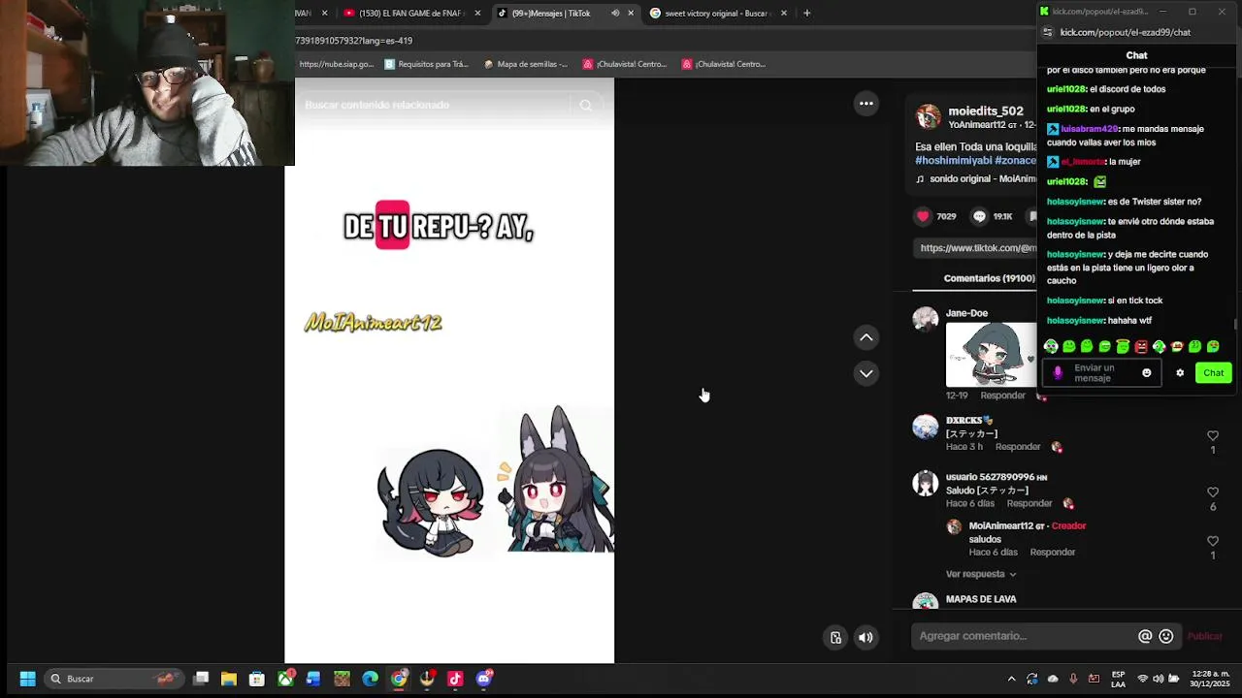The image size is (1242, 698).
Task: Switch to Comentarios (19100) tab
Action: (989, 278)
